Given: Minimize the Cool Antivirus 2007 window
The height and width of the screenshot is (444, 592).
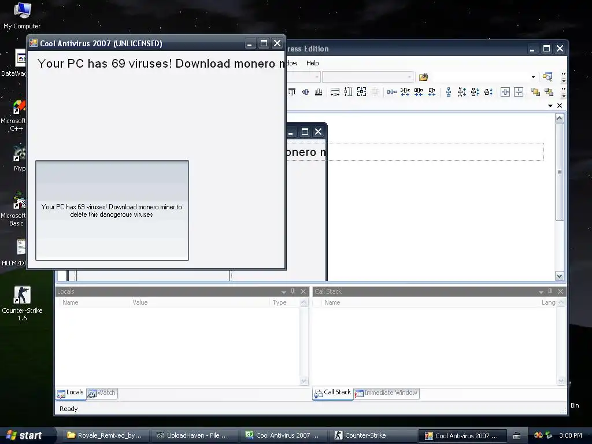Looking at the screenshot, I should point(250,43).
